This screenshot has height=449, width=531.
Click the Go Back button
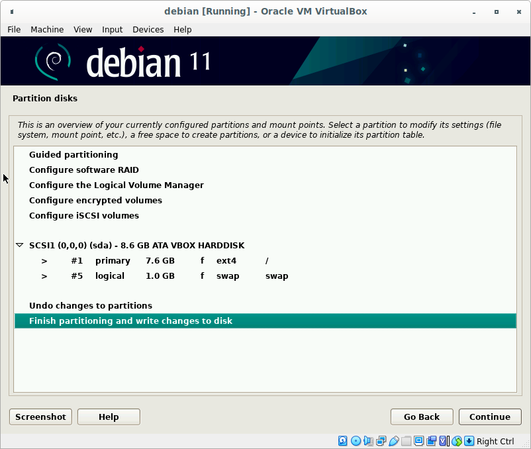coord(422,417)
